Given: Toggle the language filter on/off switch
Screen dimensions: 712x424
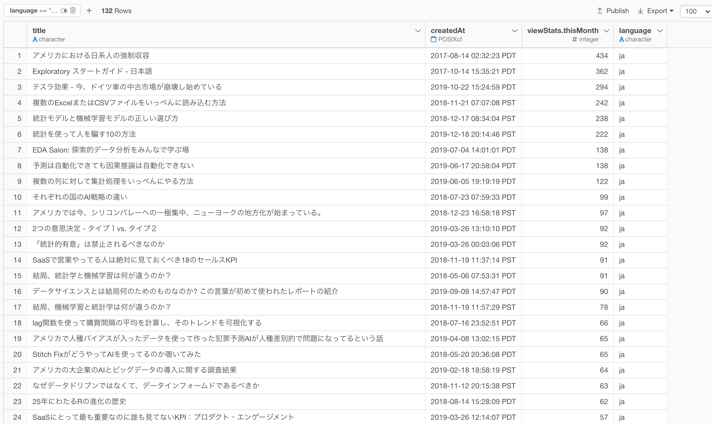Looking at the screenshot, I should 64,11.
